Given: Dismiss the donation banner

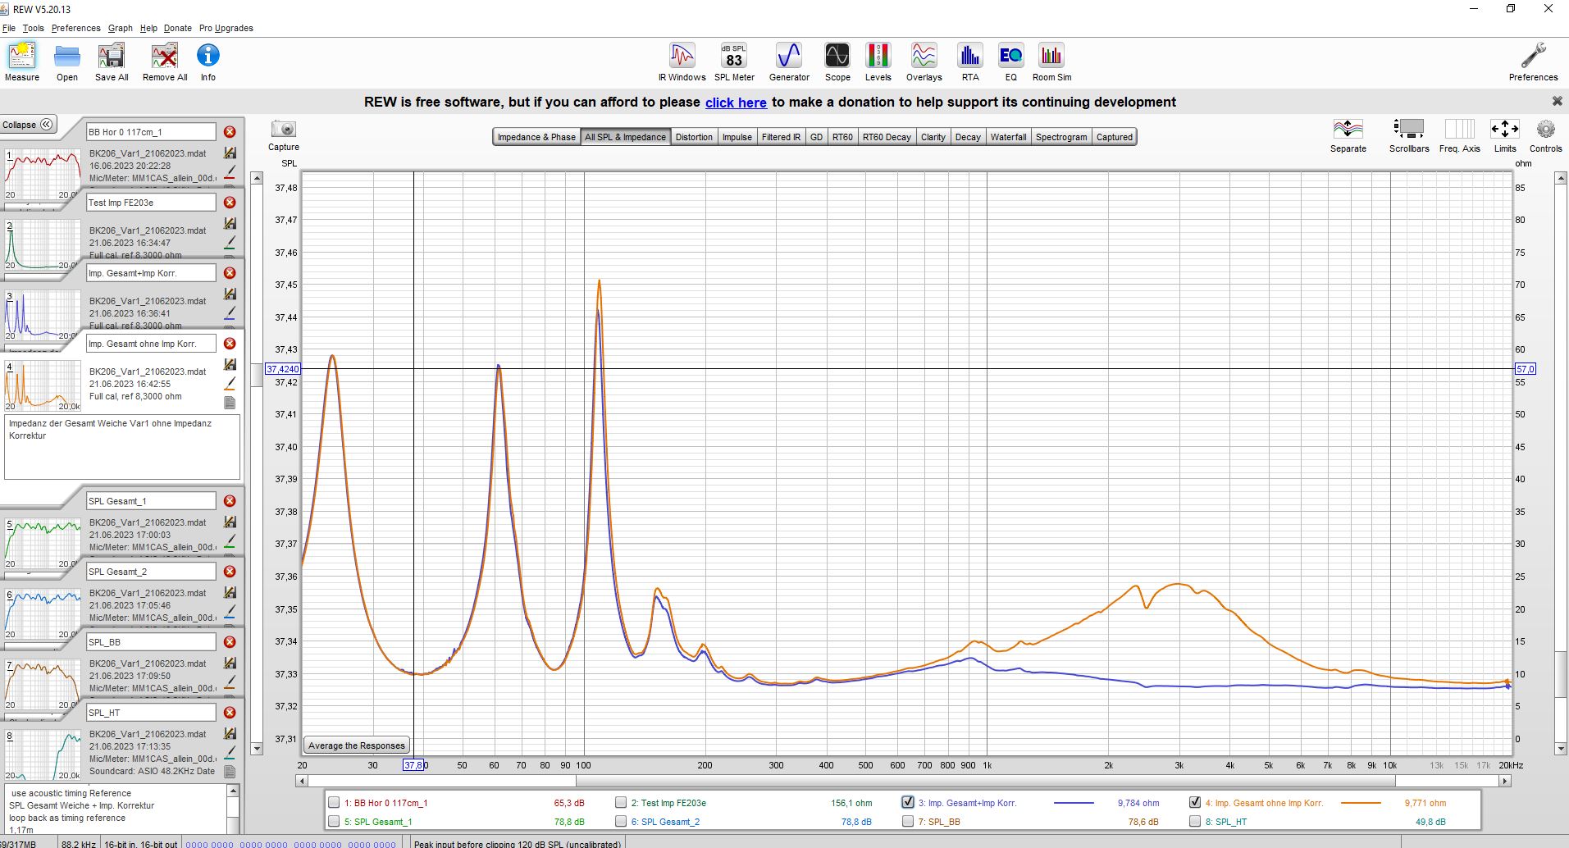Looking at the screenshot, I should pyautogui.click(x=1557, y=101).
